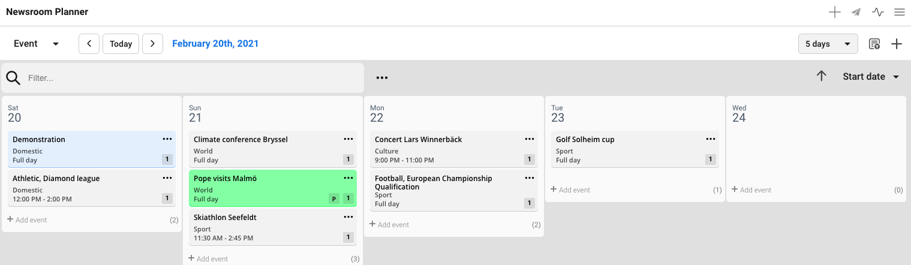911x265 pixels.
Task: Open options menu on Demonstration event
Action: point(167,139)
